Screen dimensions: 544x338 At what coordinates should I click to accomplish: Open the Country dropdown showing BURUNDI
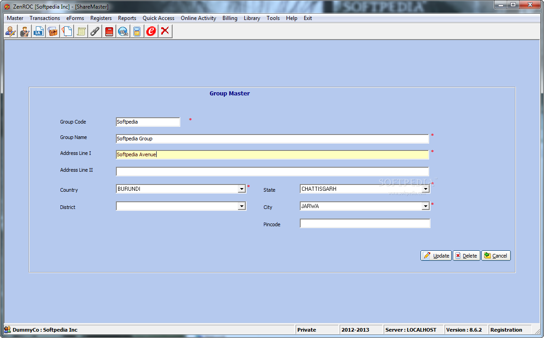point(242,189)
